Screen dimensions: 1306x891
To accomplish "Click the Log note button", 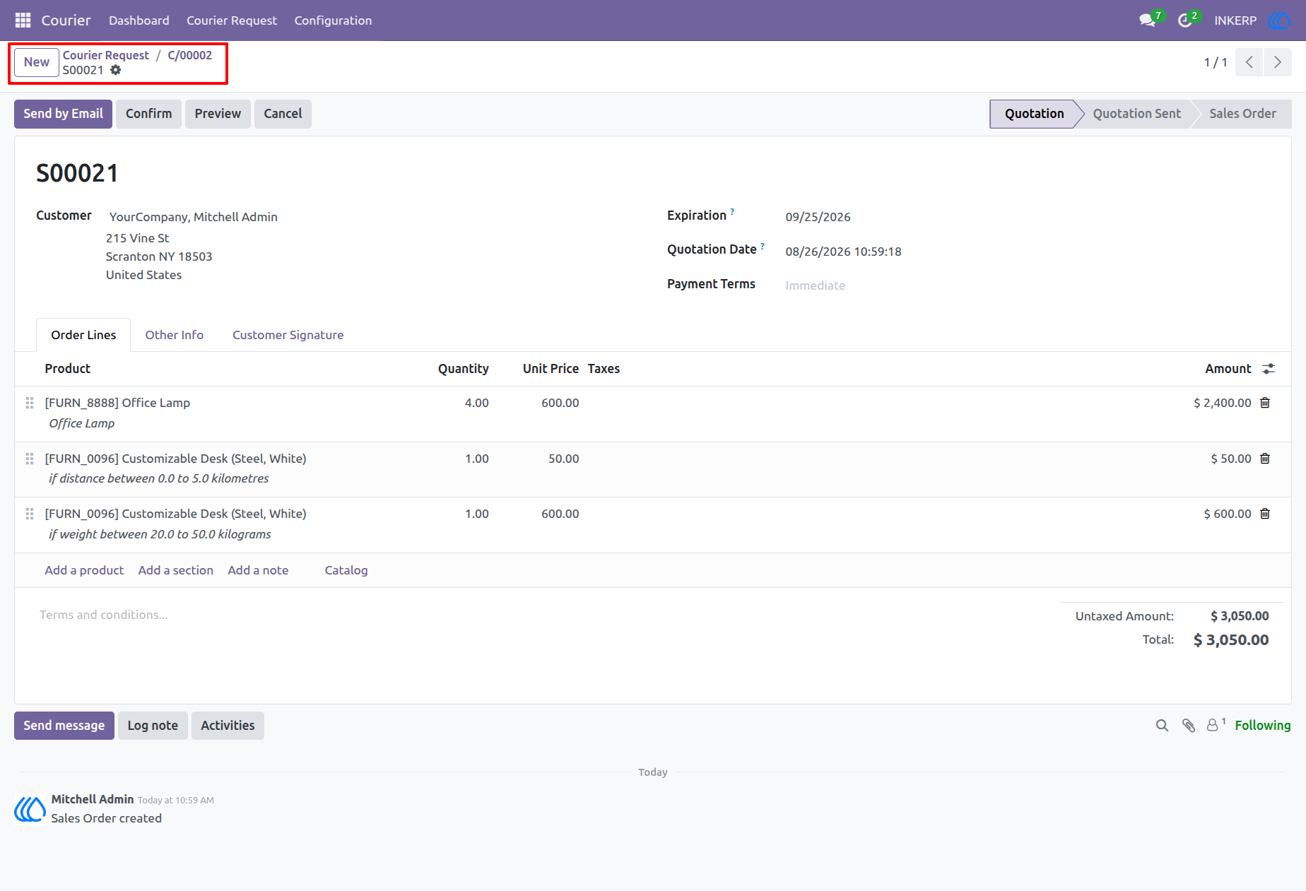I will pyautogui.click(x=153, y=726).
